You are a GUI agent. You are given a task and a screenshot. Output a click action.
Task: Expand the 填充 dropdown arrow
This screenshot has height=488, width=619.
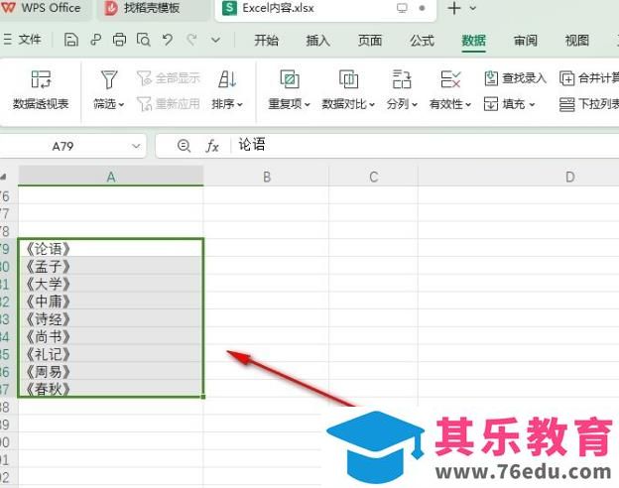pyautogui.click(x=532, y=104)
